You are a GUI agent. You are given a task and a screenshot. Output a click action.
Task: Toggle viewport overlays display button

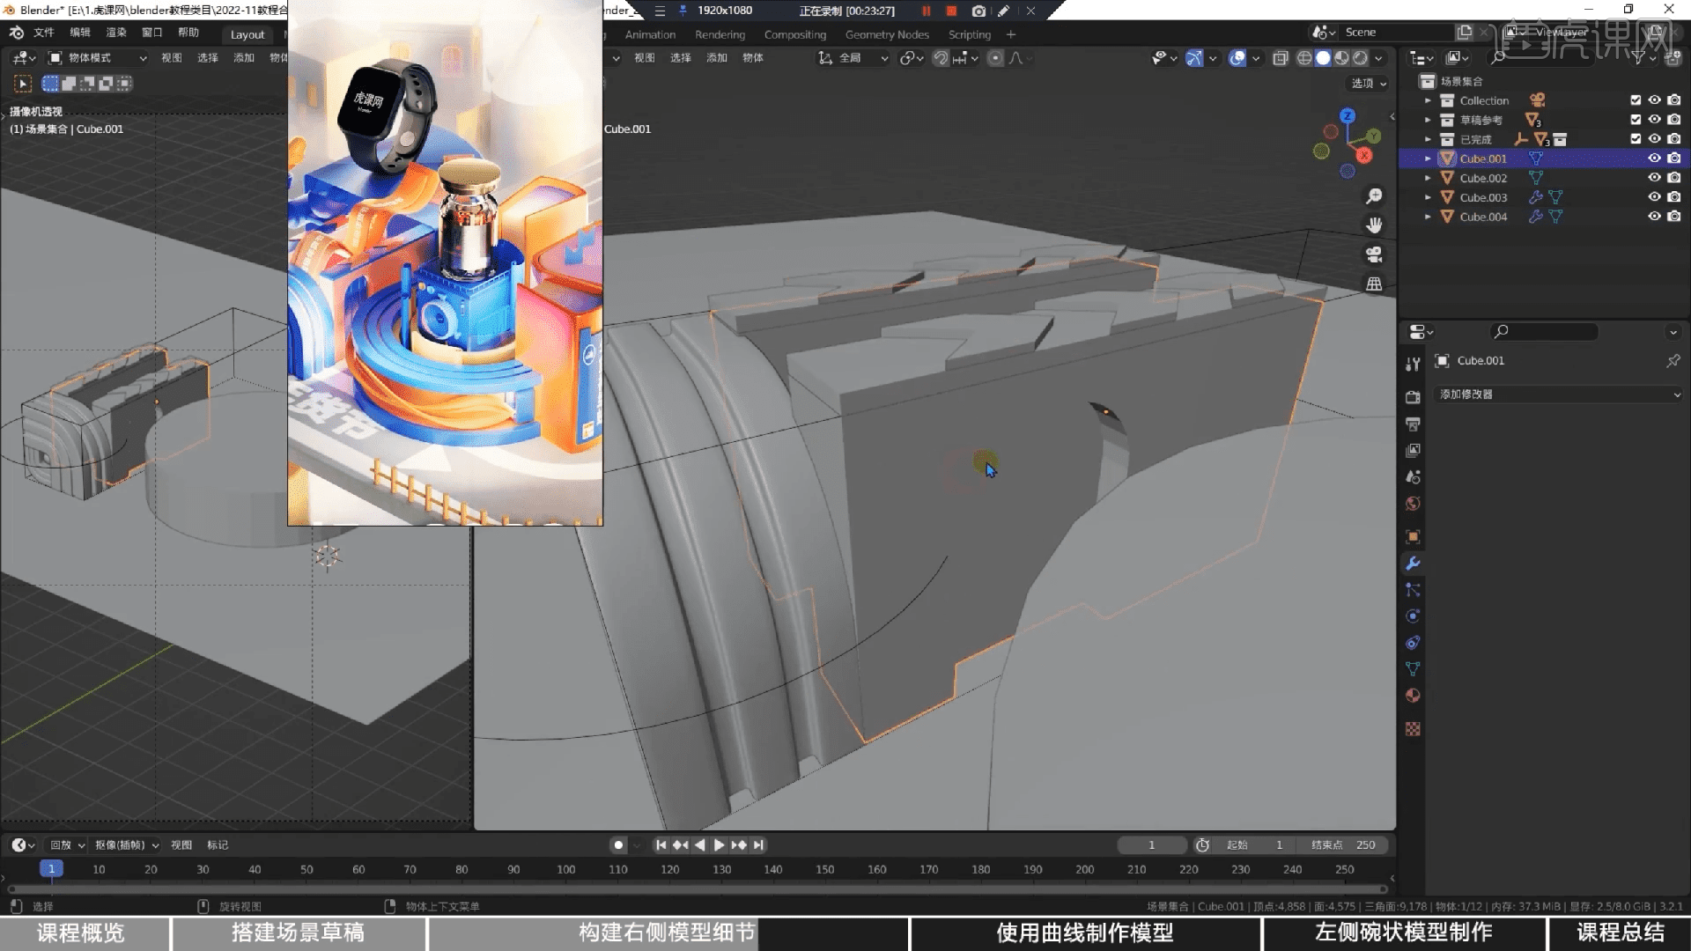(x=1237, y=58)
